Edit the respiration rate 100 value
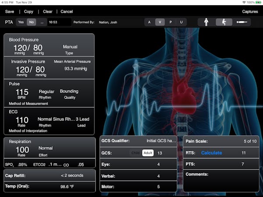 (x=22, y=150)
